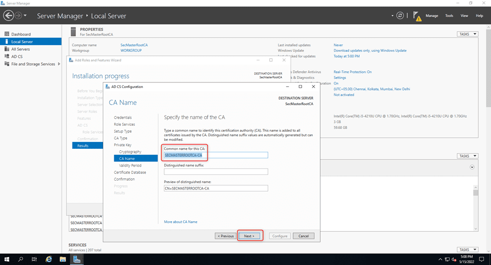Select the Setup Type step

(x=123, y=131)
